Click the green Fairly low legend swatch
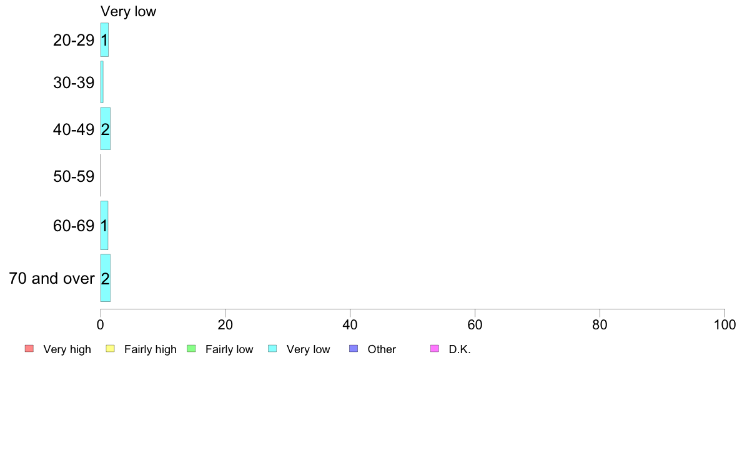 (x=191, y=349)
